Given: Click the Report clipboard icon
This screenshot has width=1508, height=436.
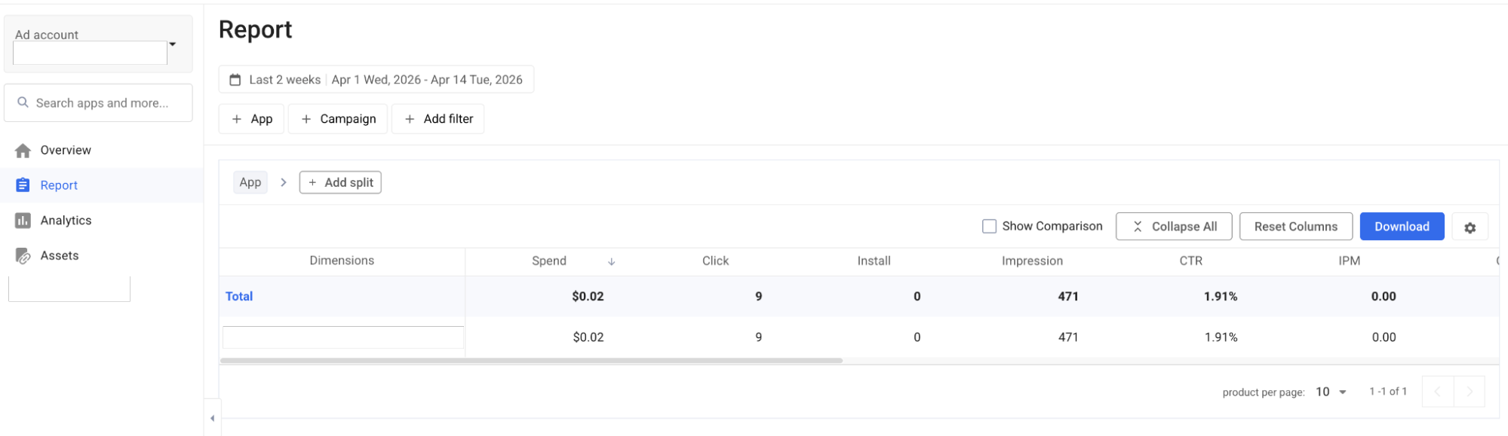Looking at the screenshot, I should click(x=23, y=185).
